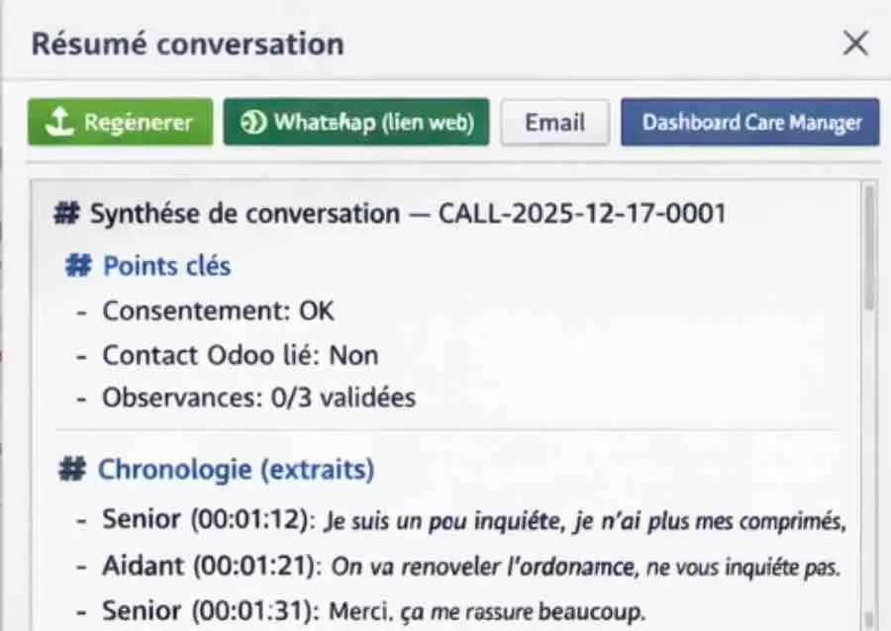Click the hash icon beside Chronologie
This screenshot has width=891, height=631.
(x=72, y=469)
